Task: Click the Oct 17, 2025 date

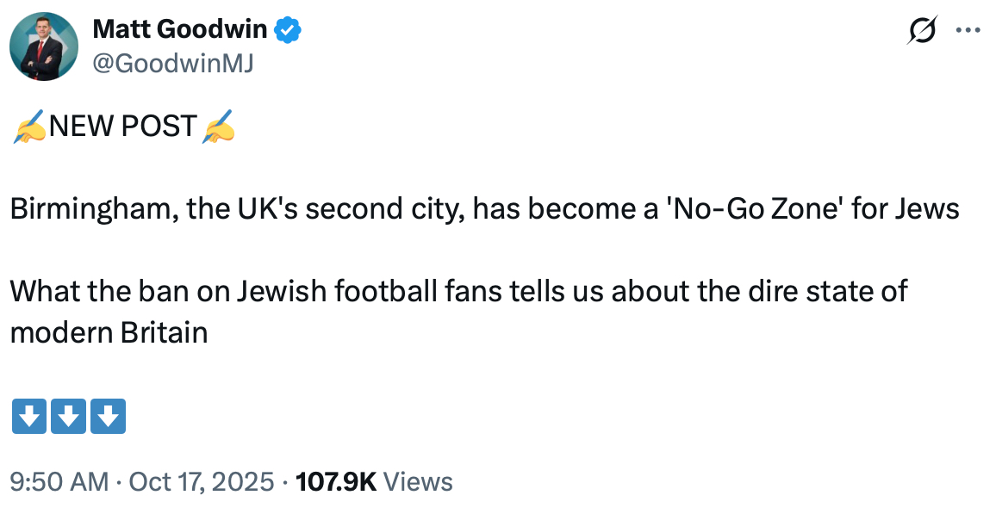Action: click(201, 481)
